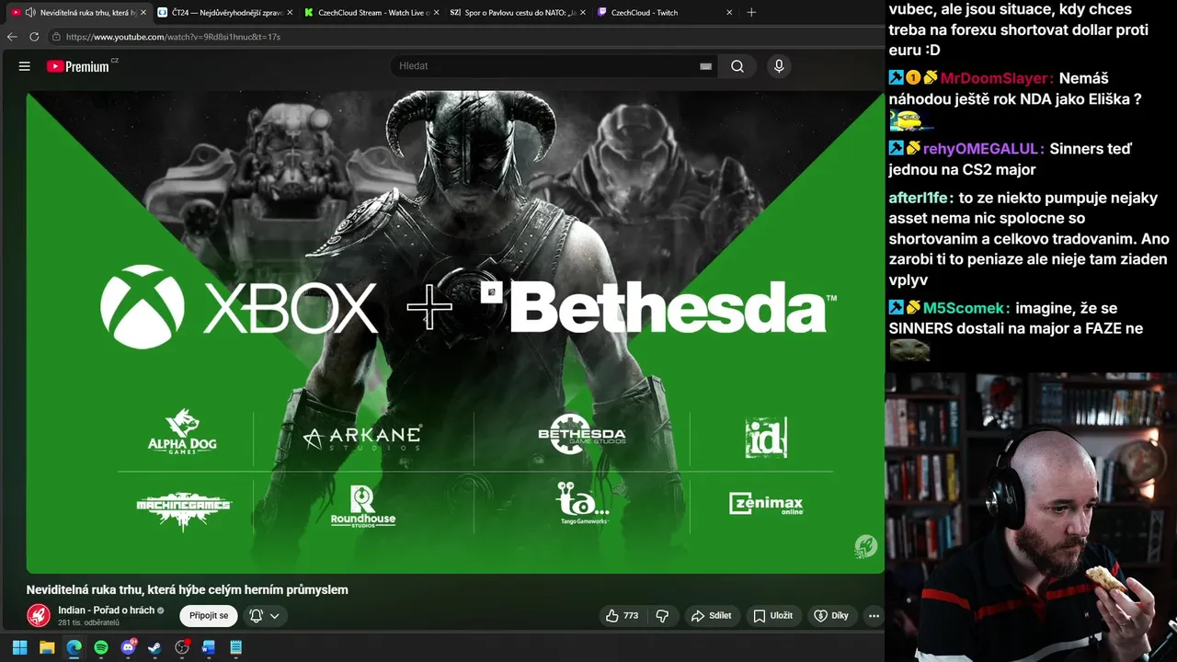Viewport: 1177px width, 662px height.
Task: Dislike the video with thumbs-down
Action: click(662, 616)
